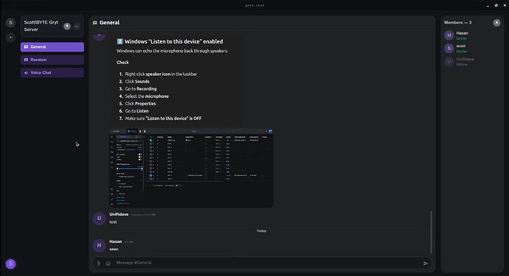
Task: Click the 'seen' message text
Action: click(x=114, y=249)
